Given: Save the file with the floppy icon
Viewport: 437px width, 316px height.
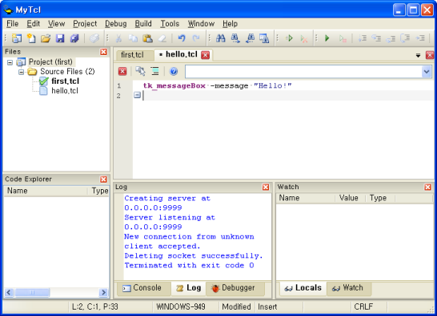Looking at the screenshot, I should point(60,38).
